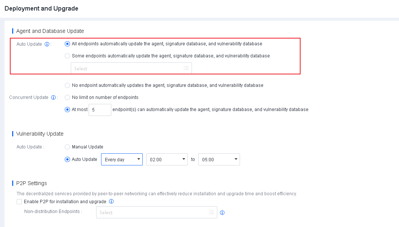399x227 pixels.
Task: Select No limit on number of endpoints
Action: pos(67,97)
